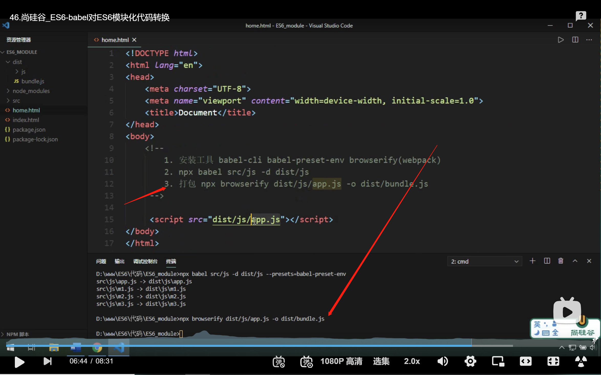Open Chrome from the taskbar

pos(97,348)
